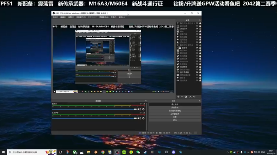277x155 pixels.
Task: Click 停止推流 to stop streaming
Action: tap(175, 104)
